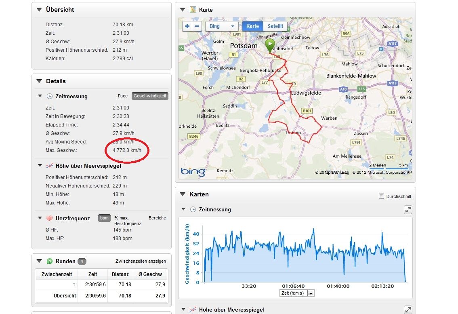Click the lap count badge next to Runden

[x=82, y=261]
